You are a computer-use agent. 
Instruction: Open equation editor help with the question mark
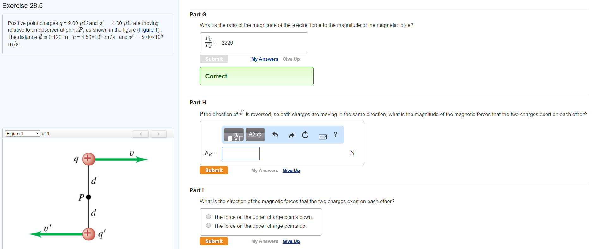pyautogui.click(x=335, y=134)
